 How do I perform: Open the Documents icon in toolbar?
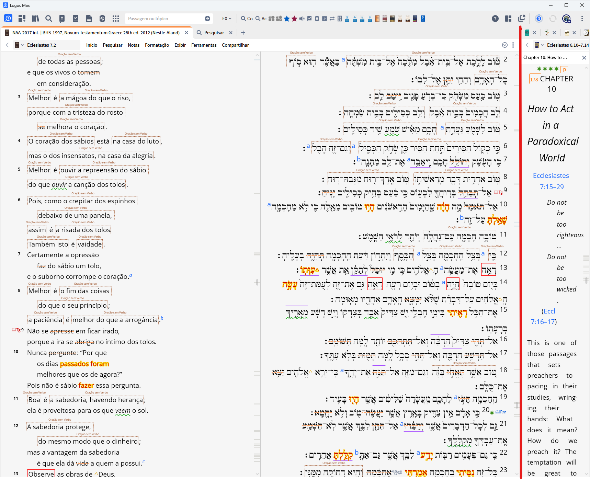click(89, 19)
